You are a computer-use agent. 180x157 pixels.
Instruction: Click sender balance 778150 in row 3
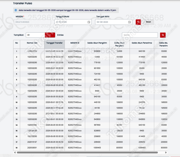[x=97, y=63]
